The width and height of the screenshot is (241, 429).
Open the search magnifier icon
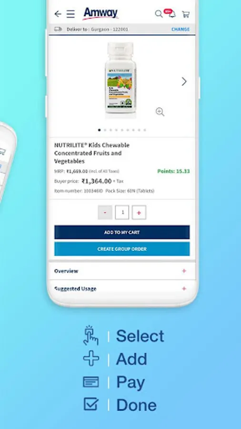tap(159, 14)
